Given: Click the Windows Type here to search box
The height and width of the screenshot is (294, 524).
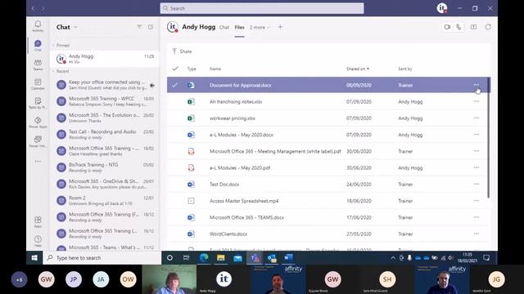Looking at the screenshot, I should [102, 258].
